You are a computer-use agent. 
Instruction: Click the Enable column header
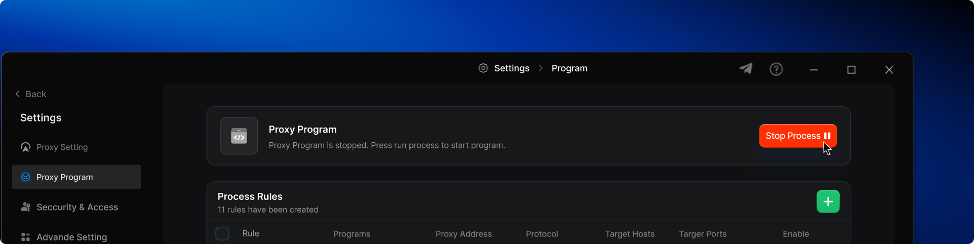(x=795, y=234)
